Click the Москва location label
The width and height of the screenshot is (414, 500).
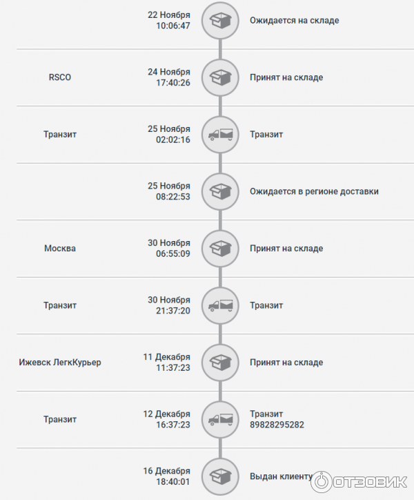tap(60, 249)
